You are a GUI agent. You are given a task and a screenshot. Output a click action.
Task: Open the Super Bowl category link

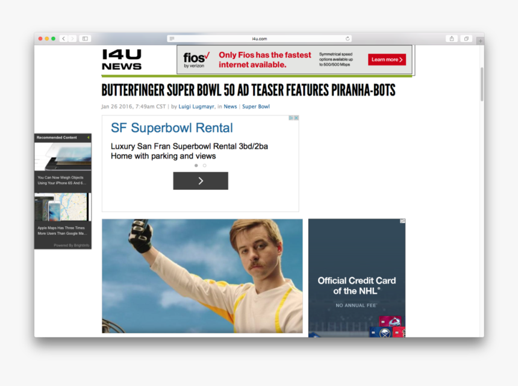pos(256,107)
